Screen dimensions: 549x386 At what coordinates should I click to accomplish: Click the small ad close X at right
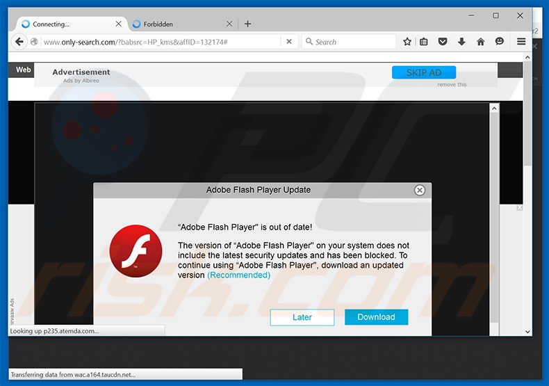tap(520, 208)
